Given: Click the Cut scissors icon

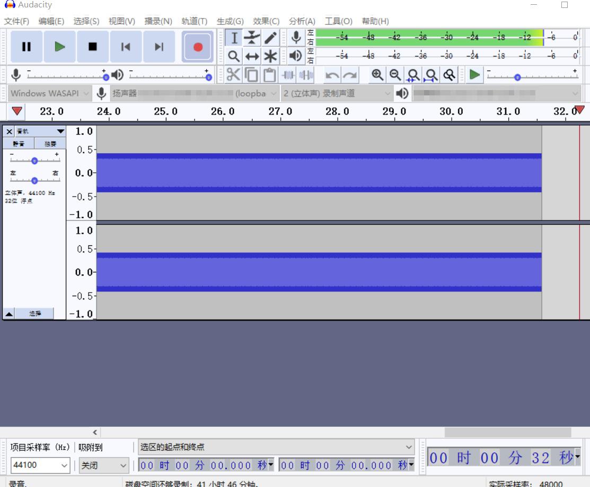Looking at the screenshot, I should click(x=233, y=75).
